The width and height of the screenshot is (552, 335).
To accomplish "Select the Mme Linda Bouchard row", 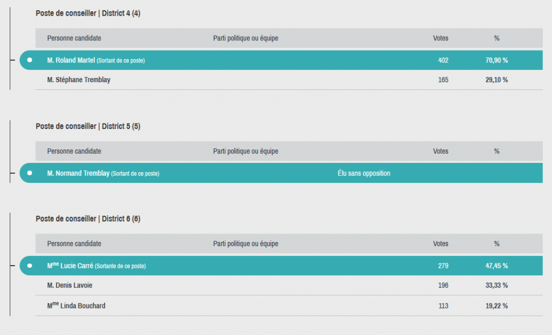I will point(289,305).
